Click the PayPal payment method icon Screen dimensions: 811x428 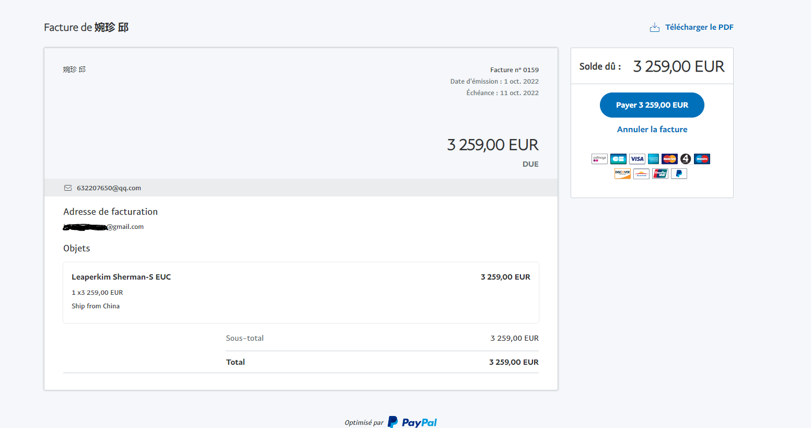(x=679, y=173)
